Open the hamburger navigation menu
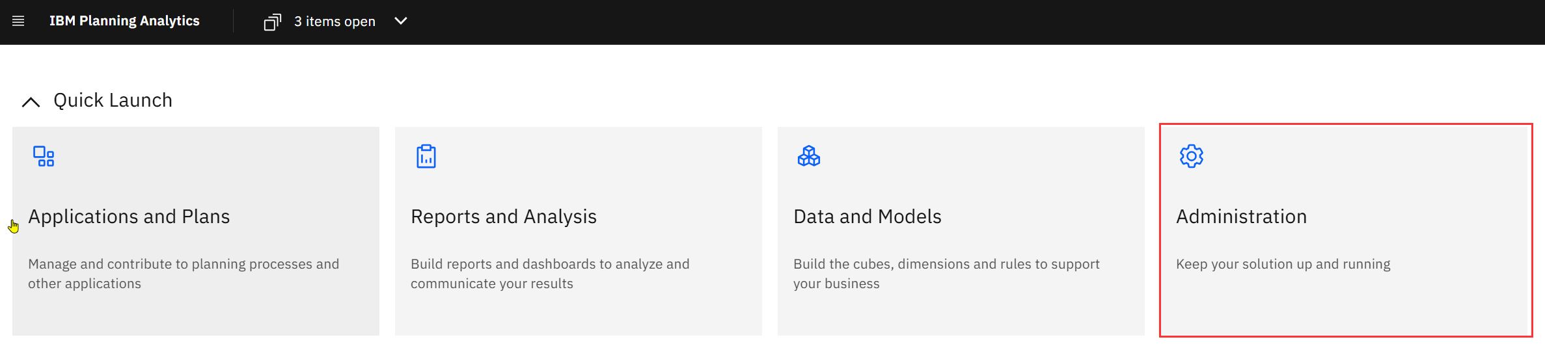Screen dimensions: 1545x348 [18, 21]
